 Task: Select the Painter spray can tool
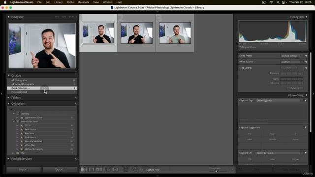pyautogui.click(x=126, y=170)
